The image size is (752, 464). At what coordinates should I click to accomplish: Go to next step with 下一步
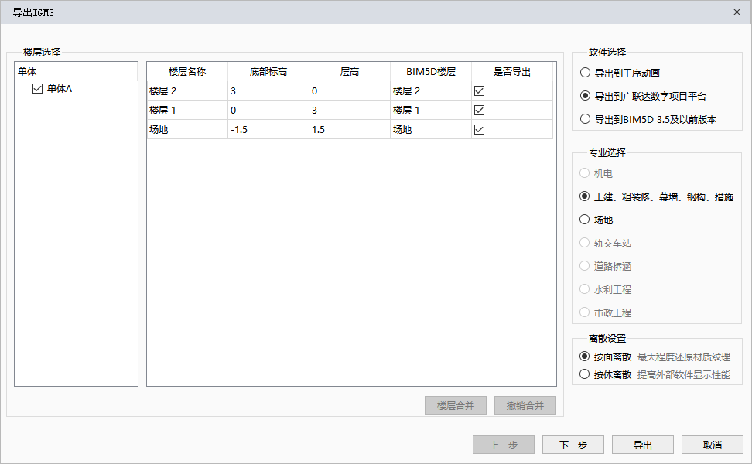coord(573,445)
